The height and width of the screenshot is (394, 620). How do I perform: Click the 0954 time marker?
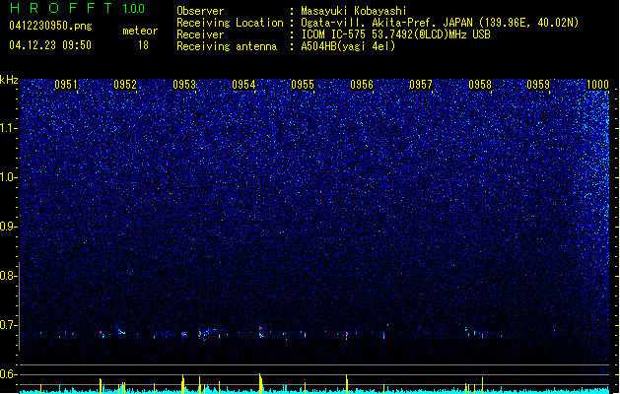(243, 85)
